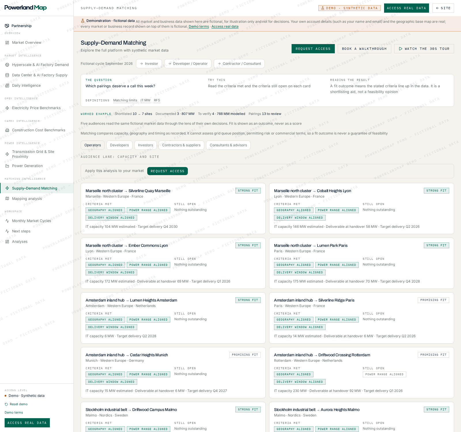Screen dimensions: 461x432
Task: Open the Consultants & advisors tab
Action: (228, 145)
